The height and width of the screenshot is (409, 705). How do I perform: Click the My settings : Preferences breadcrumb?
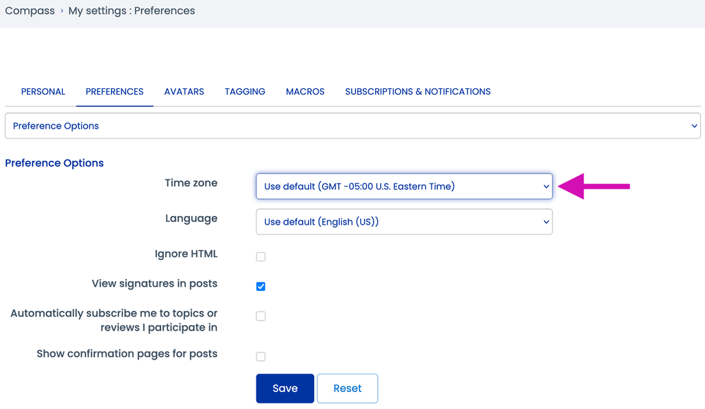tap(131, 11)
